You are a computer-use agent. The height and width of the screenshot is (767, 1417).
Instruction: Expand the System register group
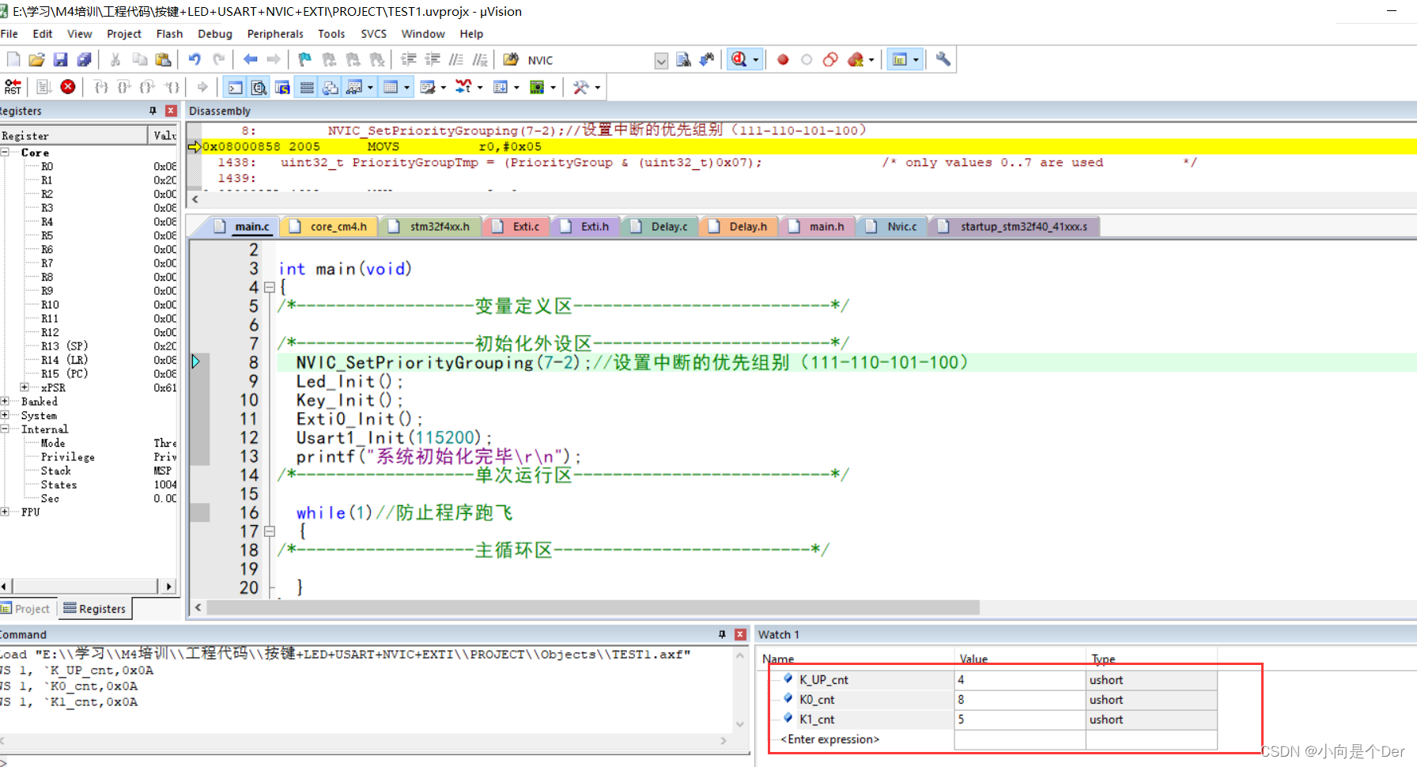[x=5, y=415]
